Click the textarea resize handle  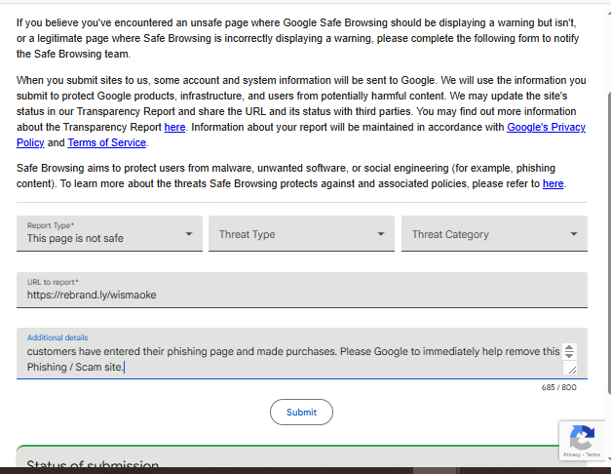(572, 369)
